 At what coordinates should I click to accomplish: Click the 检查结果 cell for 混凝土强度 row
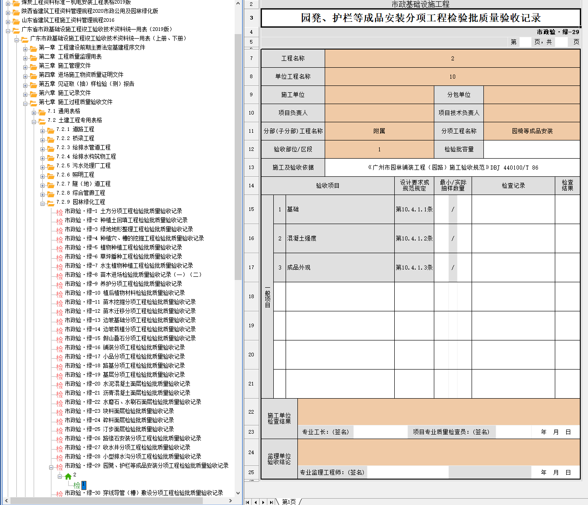[568, 238]
